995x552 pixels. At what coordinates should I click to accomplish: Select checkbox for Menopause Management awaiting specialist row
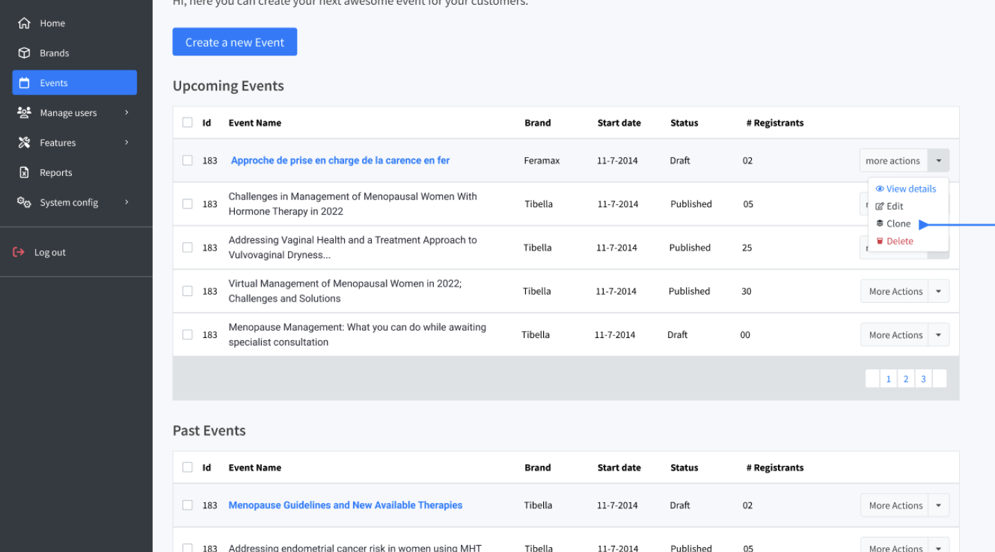[x=187, y=335]
